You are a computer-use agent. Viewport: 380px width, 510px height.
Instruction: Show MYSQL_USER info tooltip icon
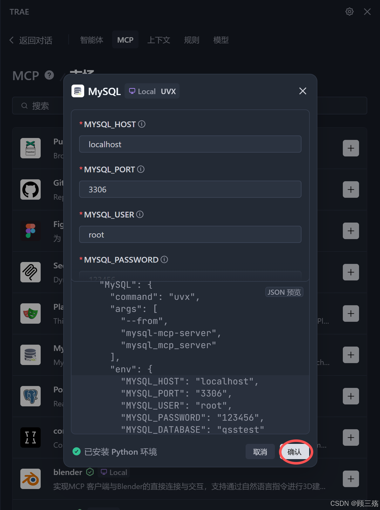[140, 214]
